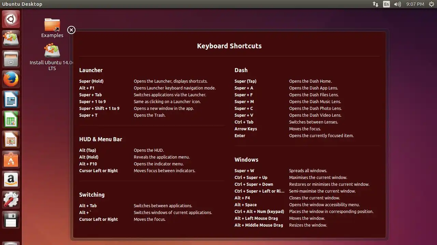Click 'Opens the currently focused item.' description
Screen dimensions: 437x245
coord(321,136)
